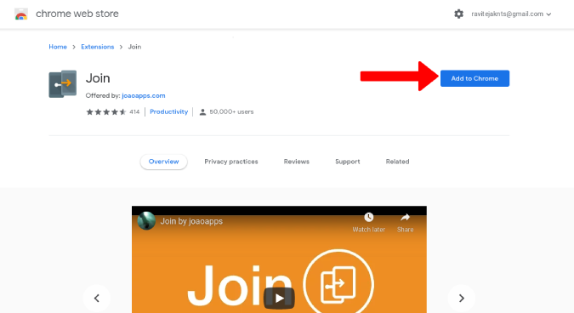Image resolution: width=574 pixels, height=313 pixels.
Task: Click the Add to Chrome button
Action: pyautogui.click(x=475, y=78)
